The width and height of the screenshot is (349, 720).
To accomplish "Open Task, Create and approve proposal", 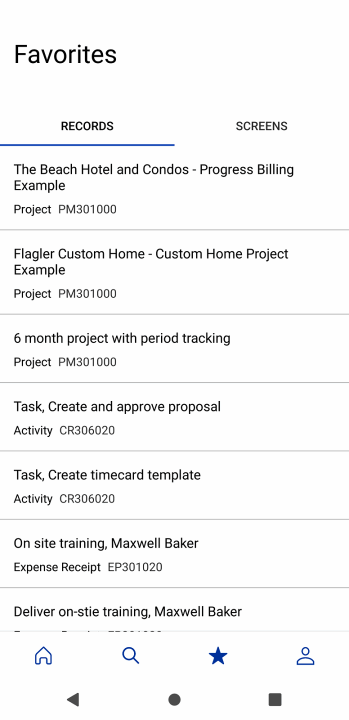I will pyautogui.click(x=117, y=407).
